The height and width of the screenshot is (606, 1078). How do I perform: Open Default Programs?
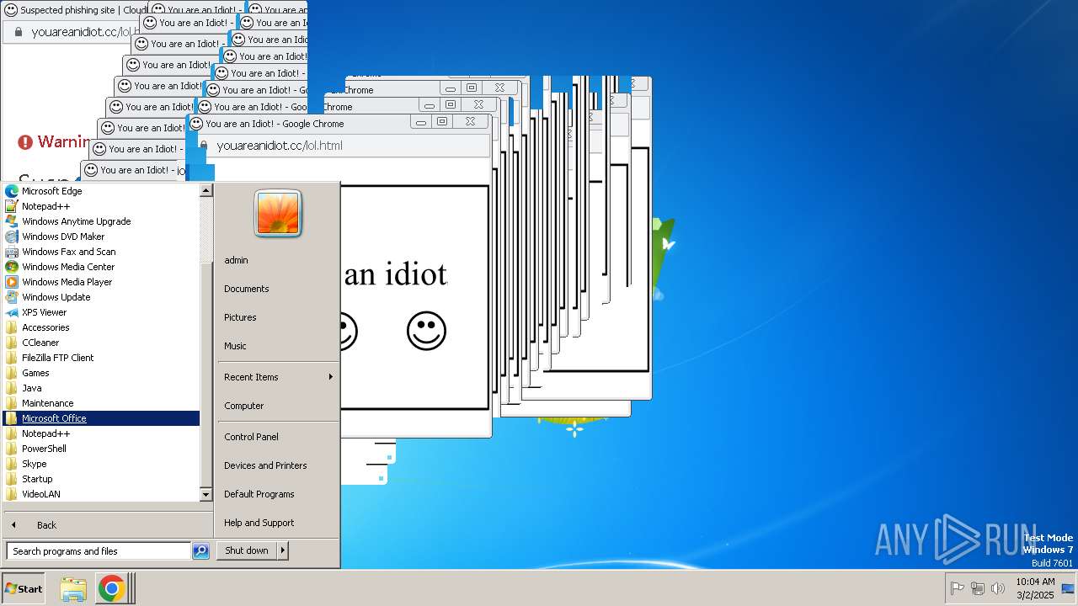click(x=277, y=494)
